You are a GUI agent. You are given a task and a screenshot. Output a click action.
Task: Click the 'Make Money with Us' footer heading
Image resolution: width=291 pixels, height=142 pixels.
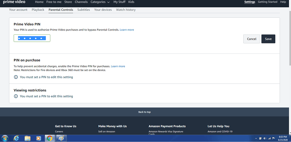click(x=112, y=126)
